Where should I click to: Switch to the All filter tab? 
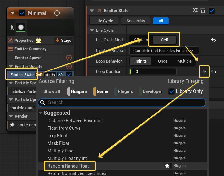[x=161, y=21]
